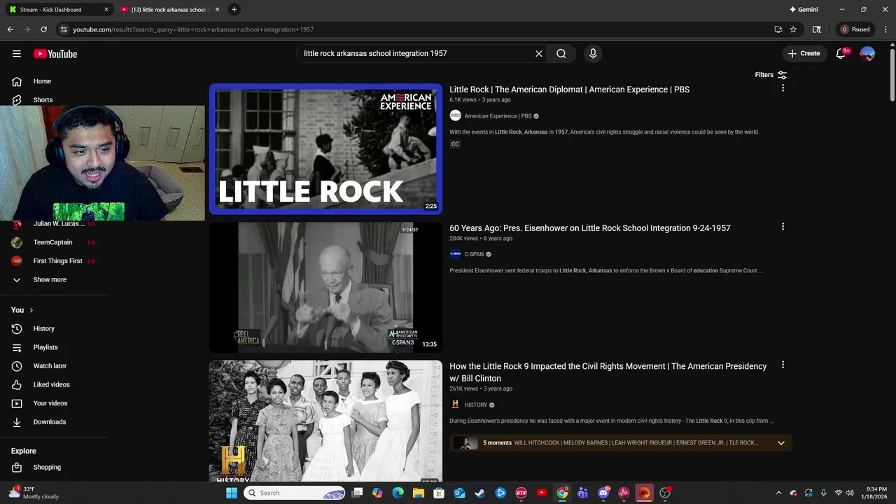The width and height of the screenshot is (896, 504).
Task: Open the Create menu
Action: click(x=804, y=53)
